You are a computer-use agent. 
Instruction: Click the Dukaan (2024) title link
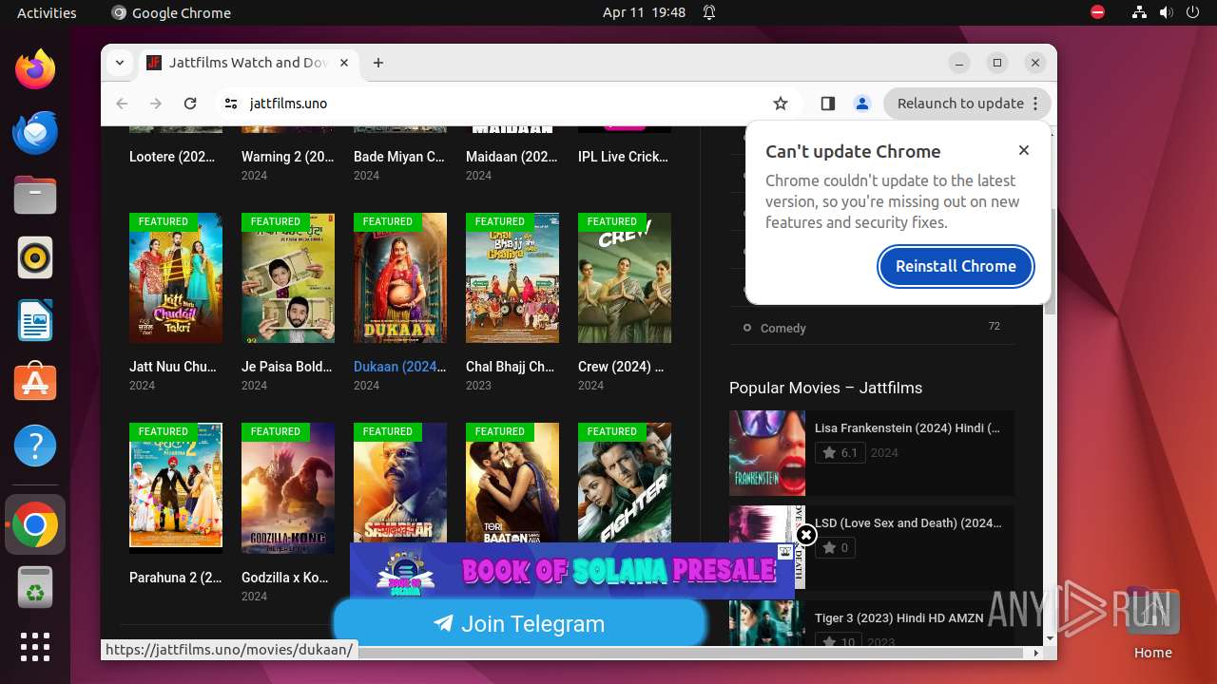coord(399,367)
